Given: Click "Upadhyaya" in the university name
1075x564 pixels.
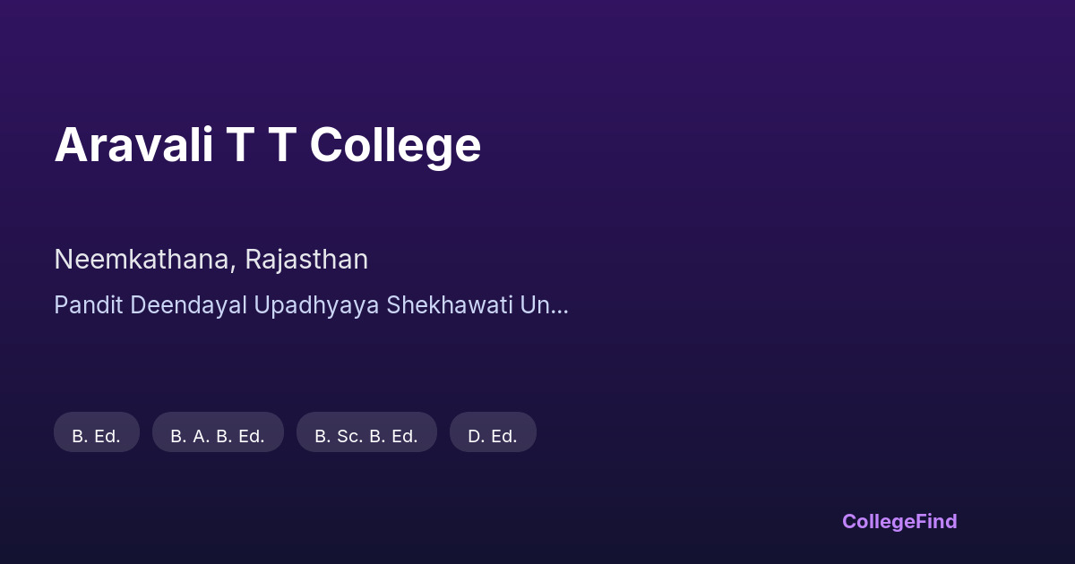Looking at the screenshot, I should (x=317, y=305).
